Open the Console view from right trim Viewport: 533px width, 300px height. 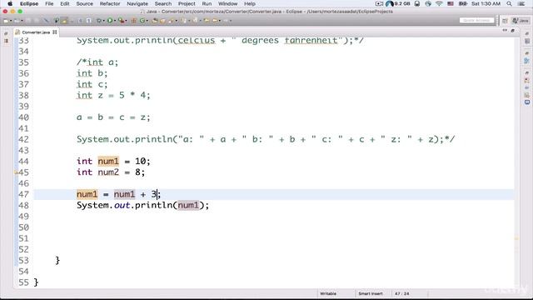coord(527,102)
